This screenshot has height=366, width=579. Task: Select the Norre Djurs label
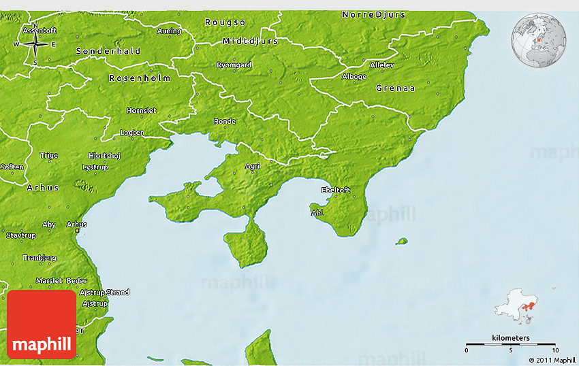[373, 14]
